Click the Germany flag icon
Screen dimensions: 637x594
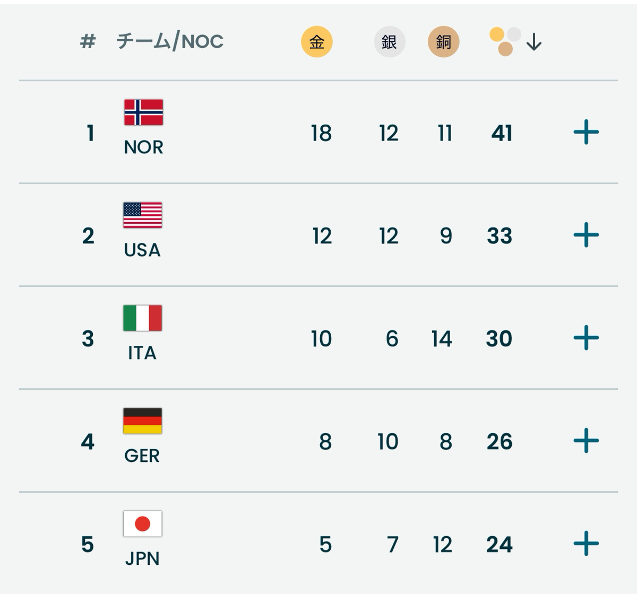click(x=142, y=421)
